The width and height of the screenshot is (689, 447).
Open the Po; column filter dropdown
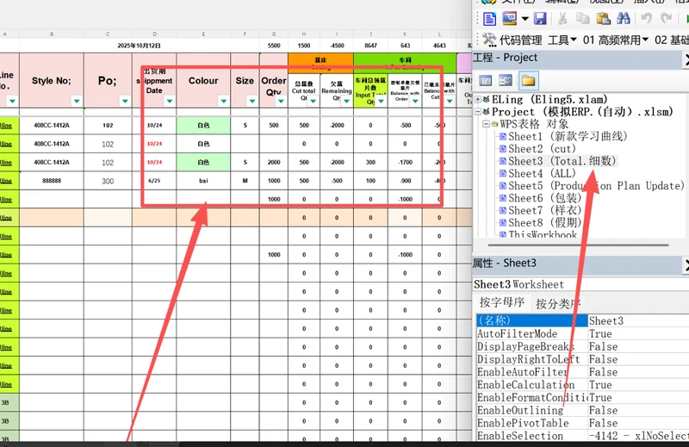[x=125, y=101]
